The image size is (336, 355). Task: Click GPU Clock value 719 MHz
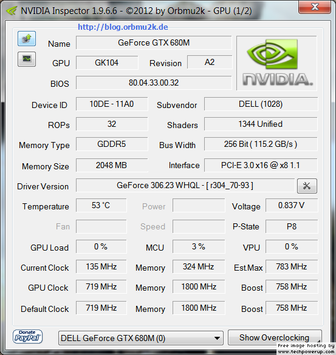[101, 286]
